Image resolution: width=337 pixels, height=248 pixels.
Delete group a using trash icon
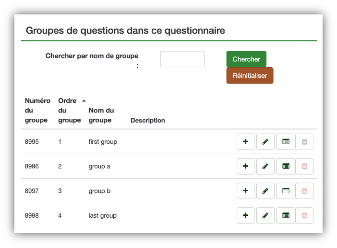304,166
